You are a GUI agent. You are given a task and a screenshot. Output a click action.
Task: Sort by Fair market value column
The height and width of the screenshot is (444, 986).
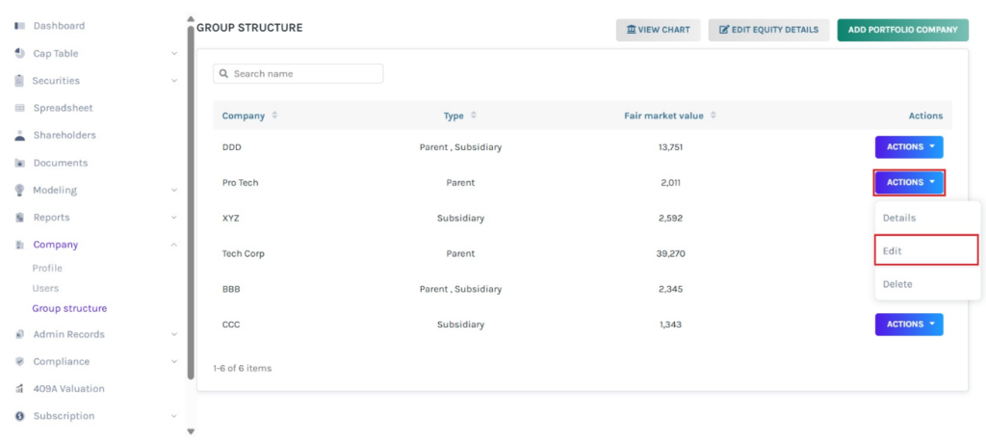click(713, 116)
